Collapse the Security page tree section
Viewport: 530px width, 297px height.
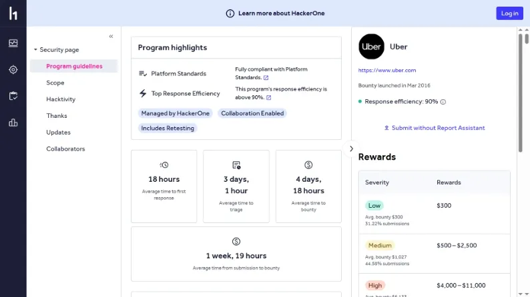point(35,49)
